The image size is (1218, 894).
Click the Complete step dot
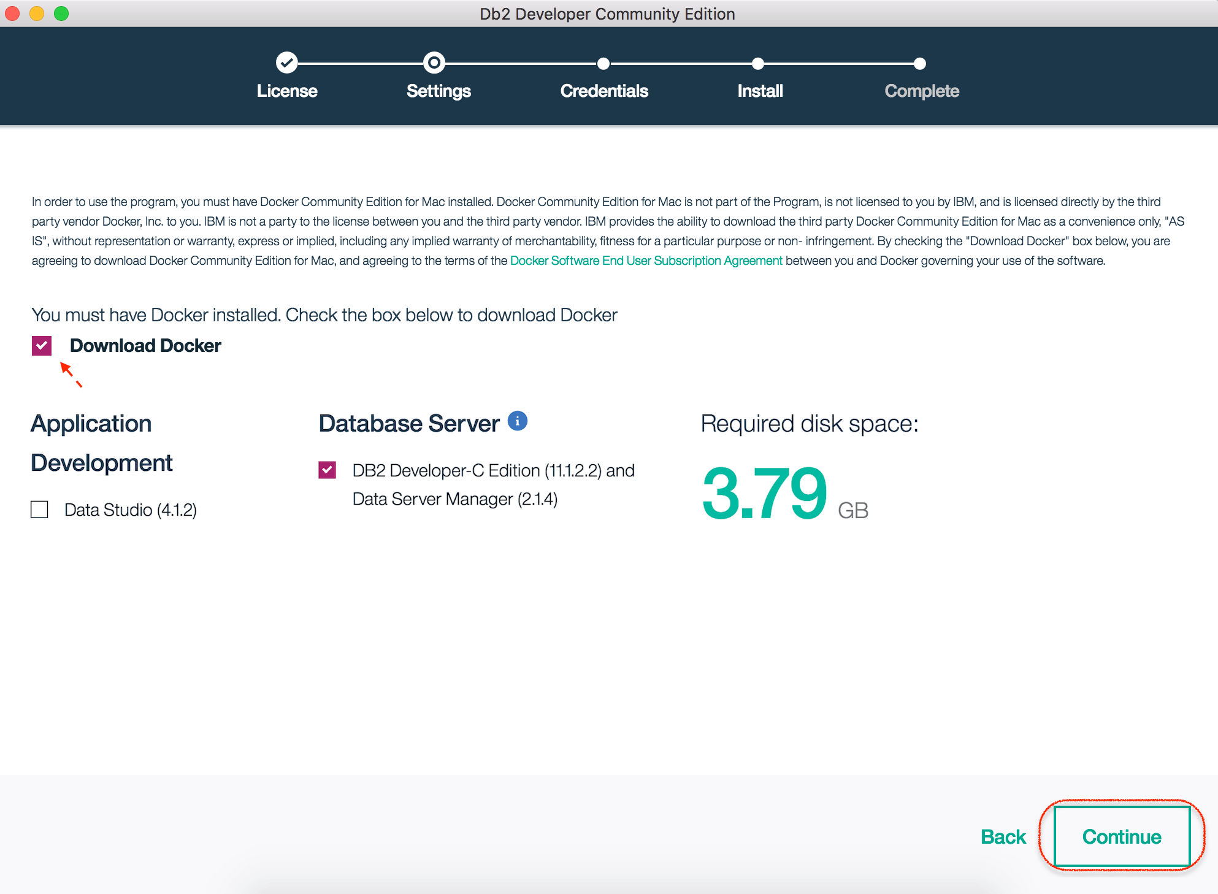pos(919,63)
